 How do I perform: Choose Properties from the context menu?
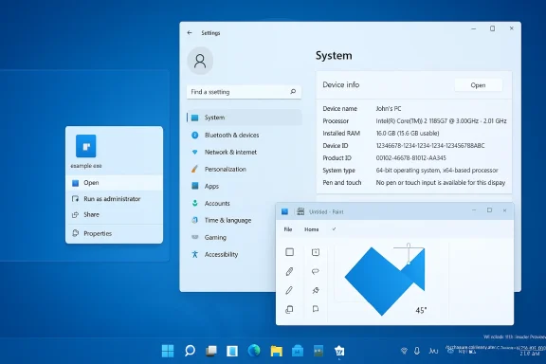[114, 233]
